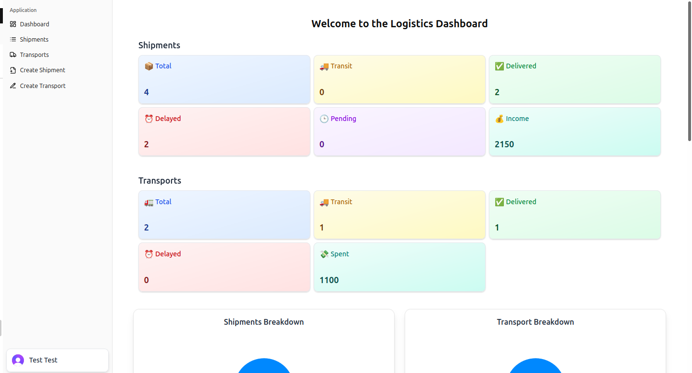
Task: Click the clock icon on Pending shipments card
Action: (324, 118)
